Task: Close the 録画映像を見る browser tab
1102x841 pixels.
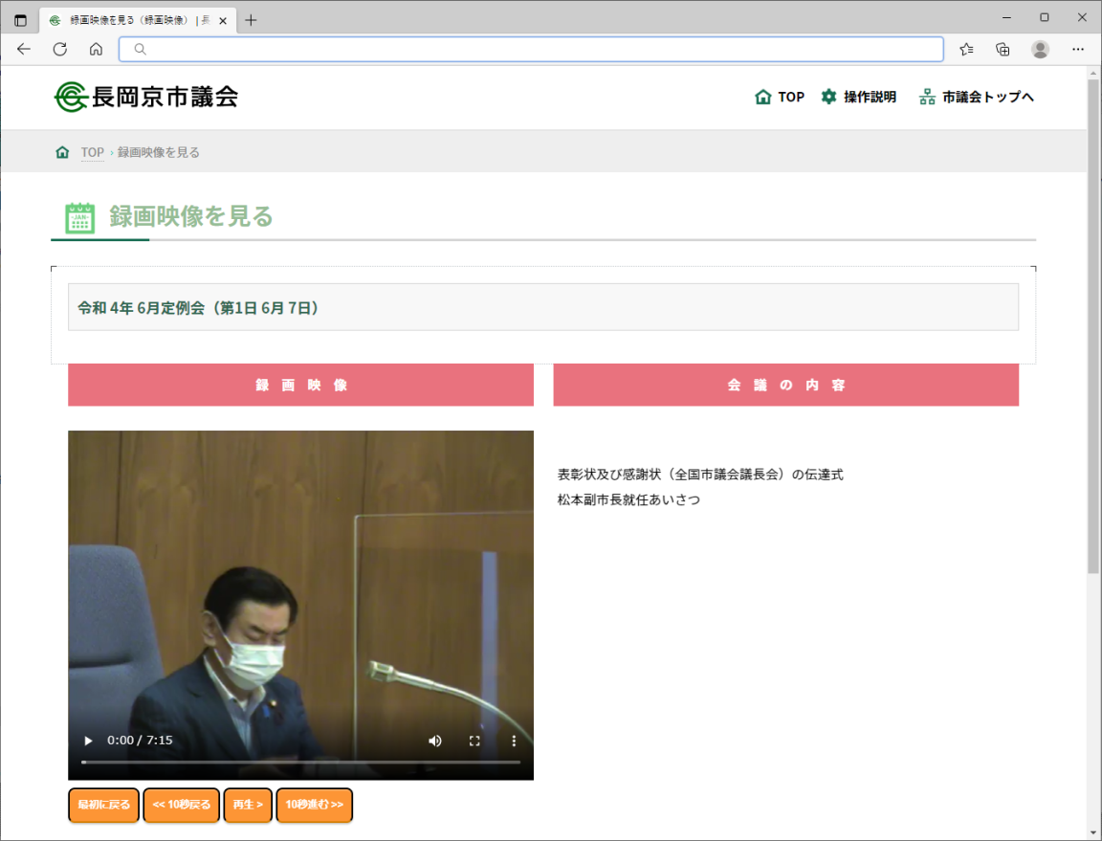Action: tap(223, 20)
